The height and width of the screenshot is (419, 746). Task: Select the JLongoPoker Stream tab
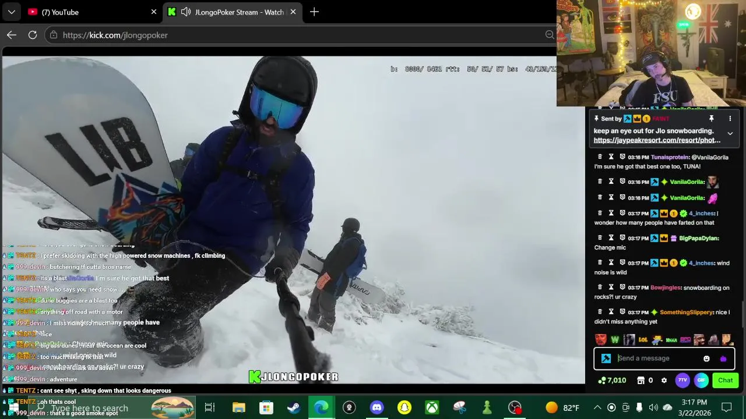point(233,12)
